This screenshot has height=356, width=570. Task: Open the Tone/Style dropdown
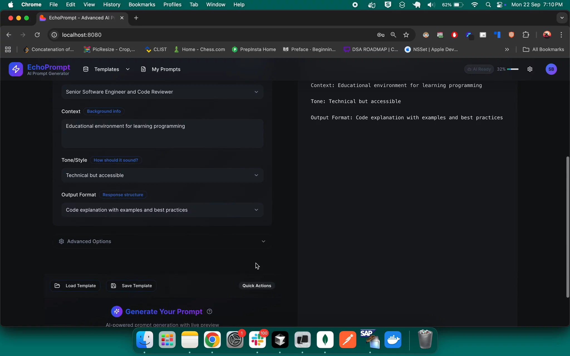(x=162, y=175)
